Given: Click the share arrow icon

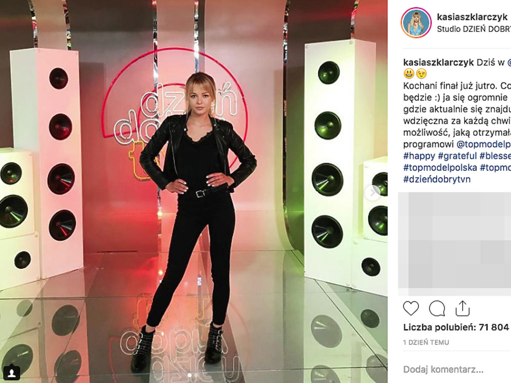Looking at the screenshot, I should tap(462, 308).
